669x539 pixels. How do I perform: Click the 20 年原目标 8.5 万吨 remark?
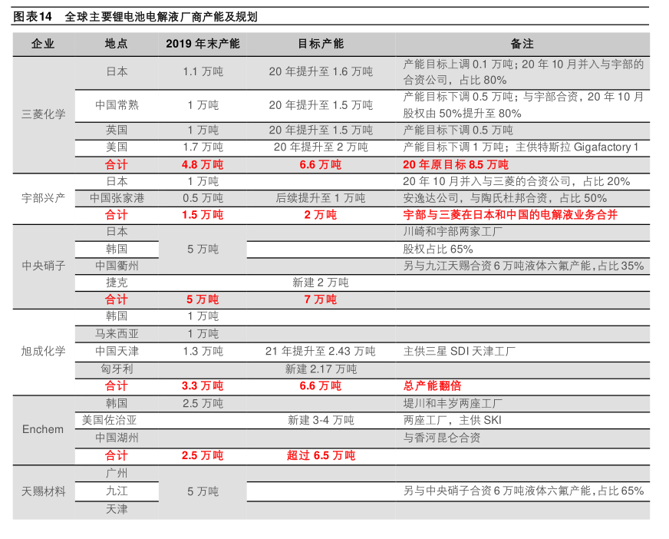pyautogui.click(x=455, y=164)
